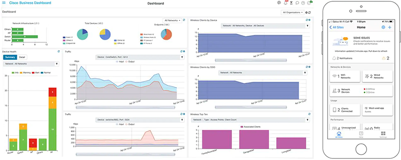Open the WiFi Networks card
The width and height of the screenshot is (401, 160).
pos(345,77)
